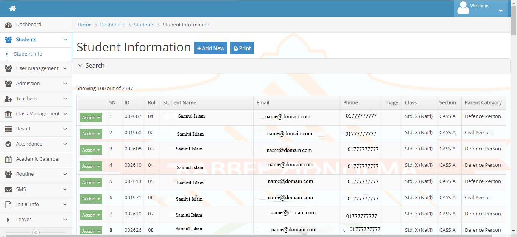Screen dimensions: 517x237
Task: Click the Print button
Action: 242,48
